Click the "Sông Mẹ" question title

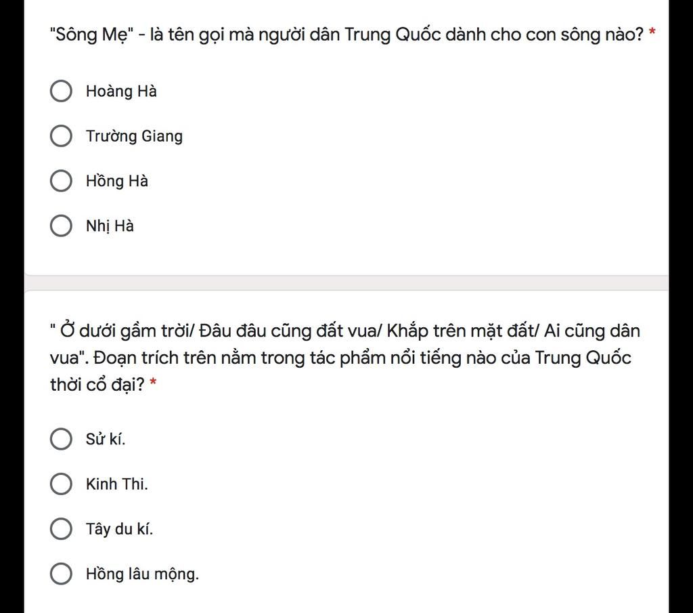pos(346,35)
